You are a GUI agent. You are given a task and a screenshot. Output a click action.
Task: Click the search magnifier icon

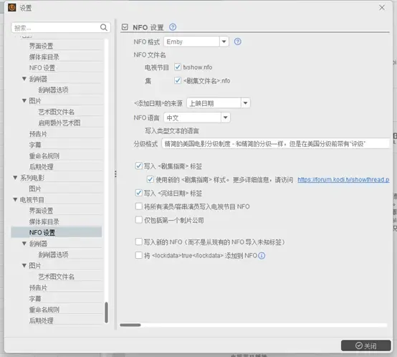pyautogui.click(x=104, y=27)
